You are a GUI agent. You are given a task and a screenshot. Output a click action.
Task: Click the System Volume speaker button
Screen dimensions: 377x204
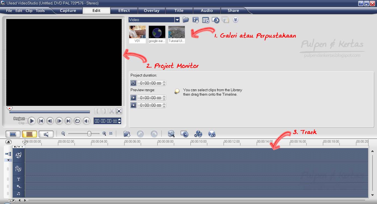[86, 121]
